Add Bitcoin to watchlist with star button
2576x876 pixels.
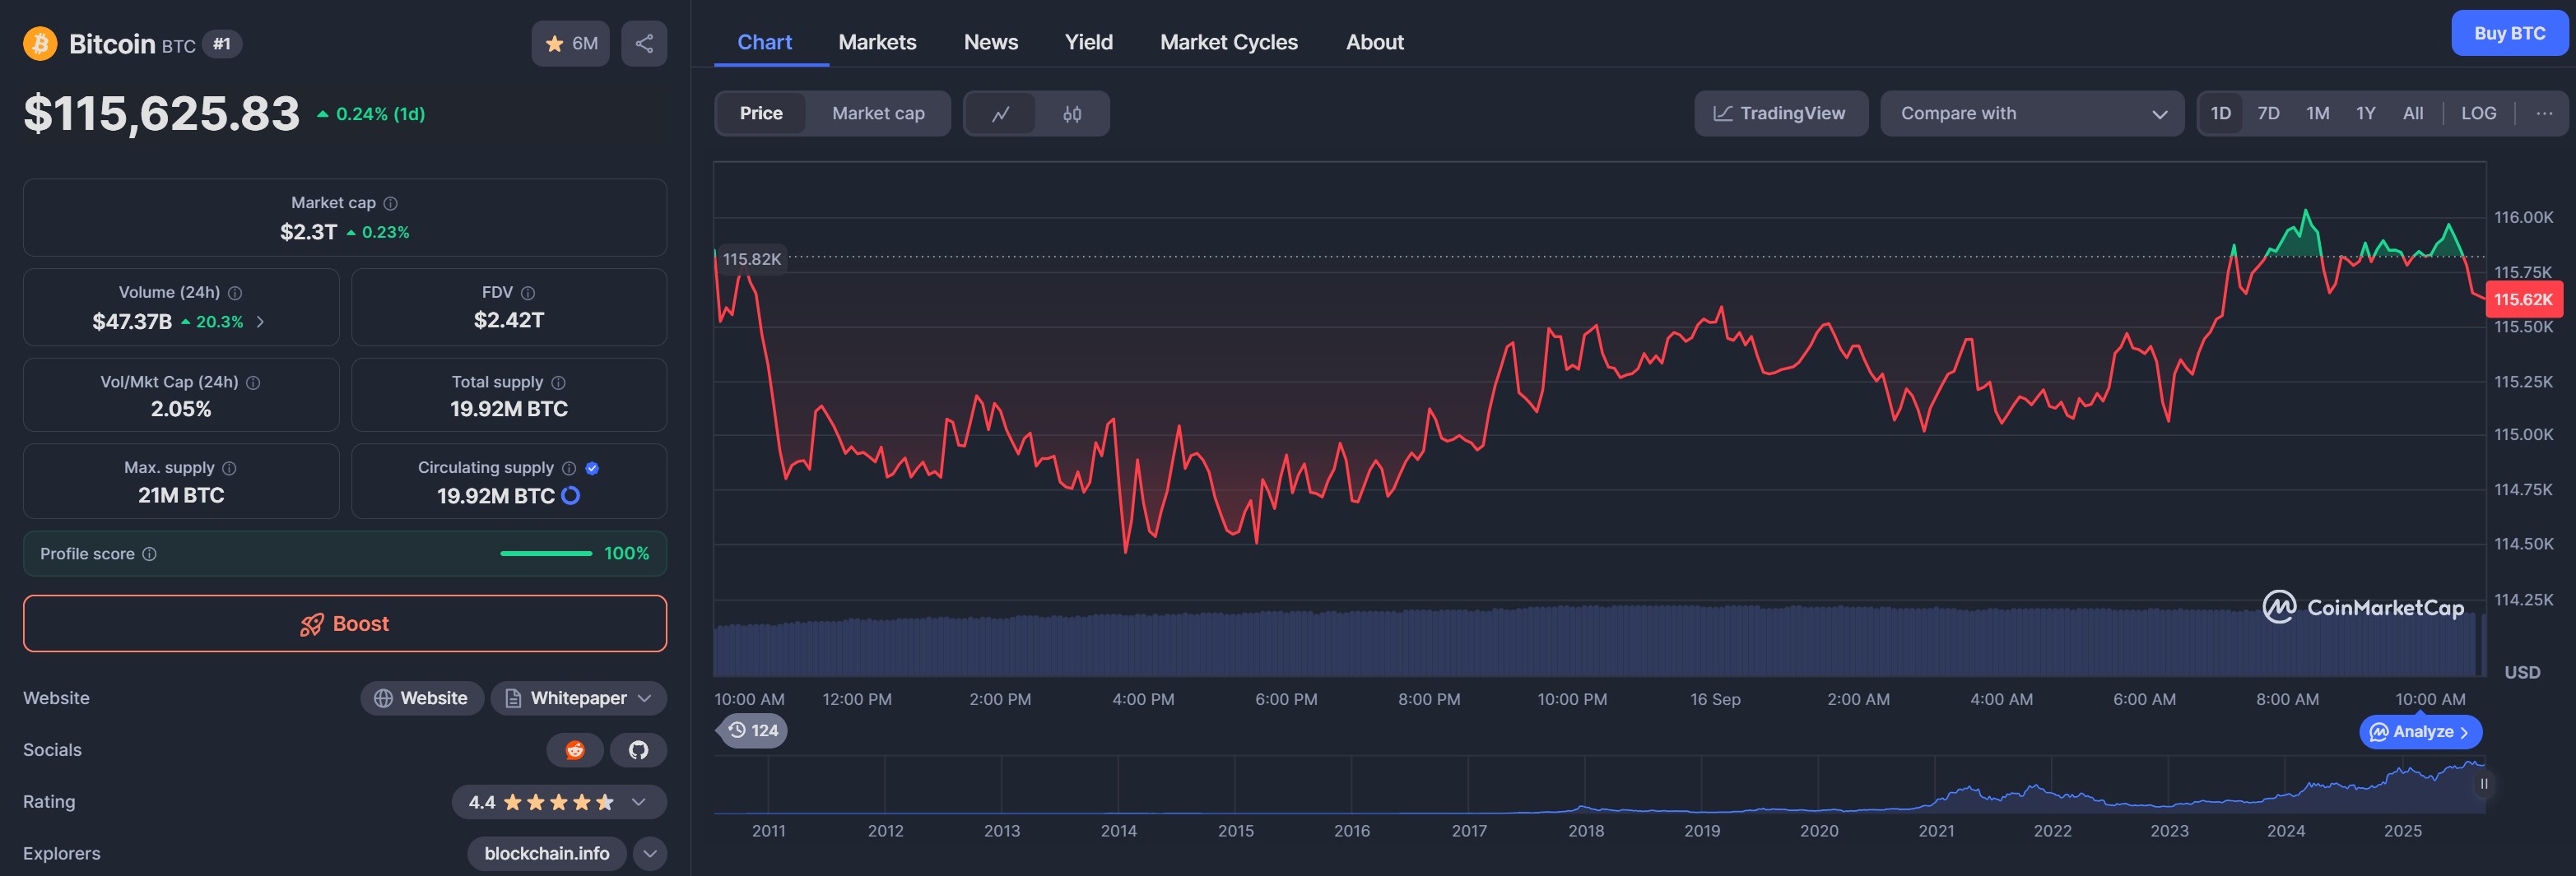click(x=570, y=43)
